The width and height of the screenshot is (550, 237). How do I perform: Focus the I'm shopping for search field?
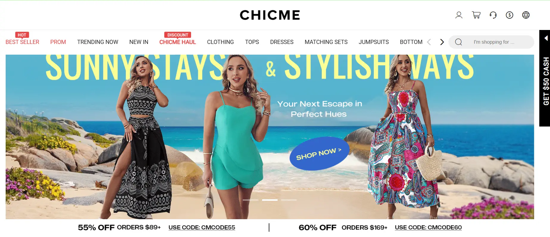click(x=494, y=42)
